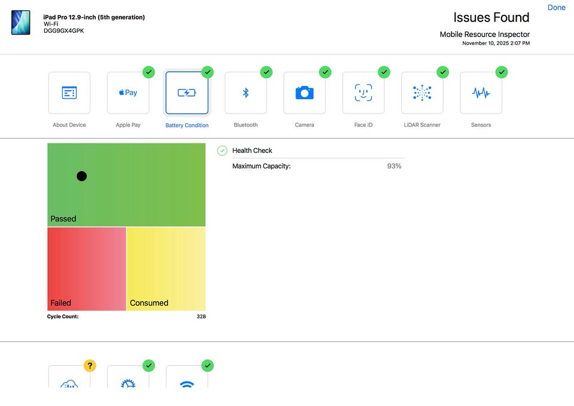Open the Face ID diagnostic tile
The width and height of the screenshot is (574, 406).
[x=363, y=93]
